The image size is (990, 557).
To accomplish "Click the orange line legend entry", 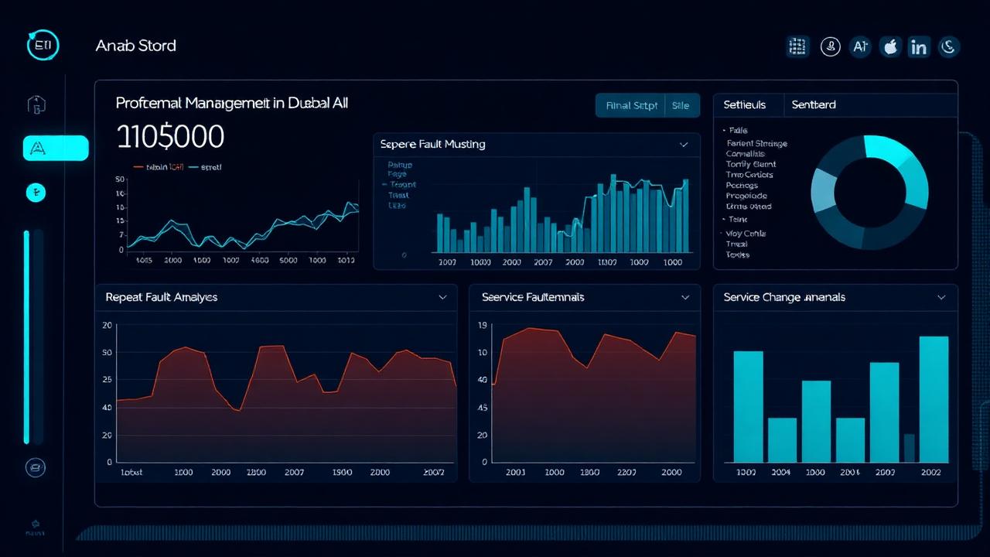I will [x=159, y=166].
